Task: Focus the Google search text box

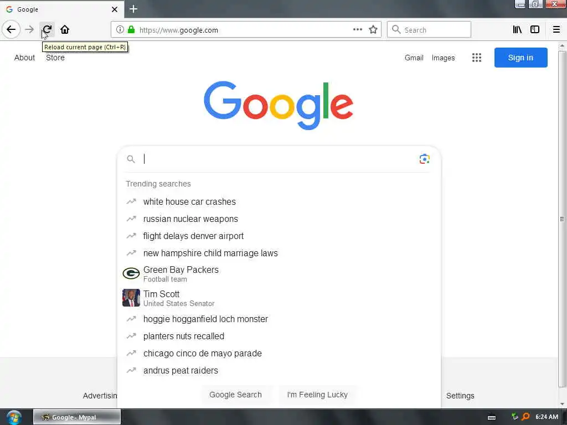Action: tap(279, 159)
